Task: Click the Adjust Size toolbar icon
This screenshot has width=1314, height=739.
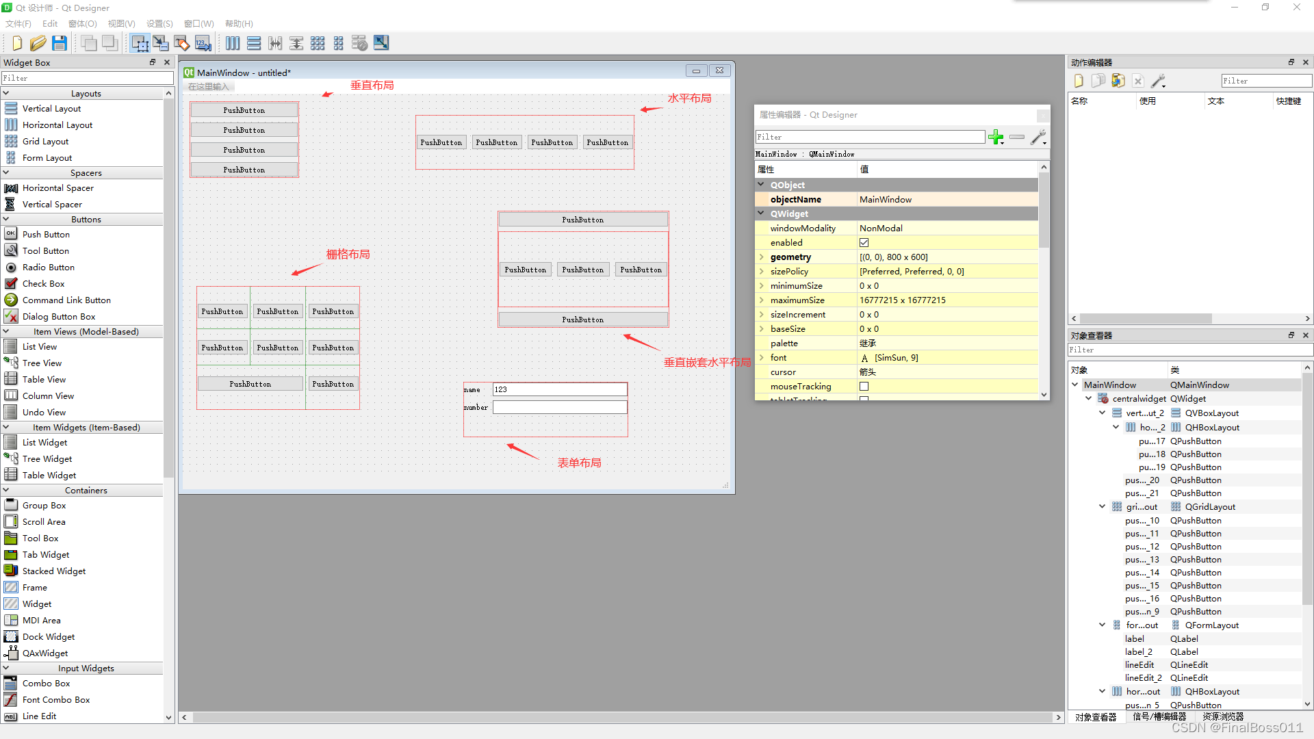Action: (x=381, y=43)
